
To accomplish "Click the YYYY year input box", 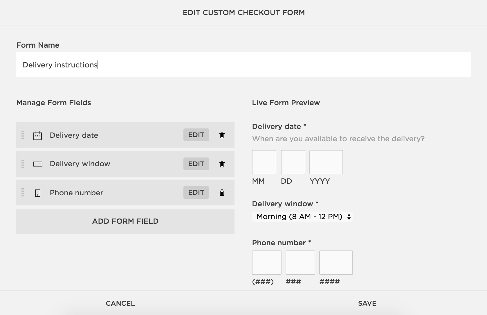I will click(326, 162).
